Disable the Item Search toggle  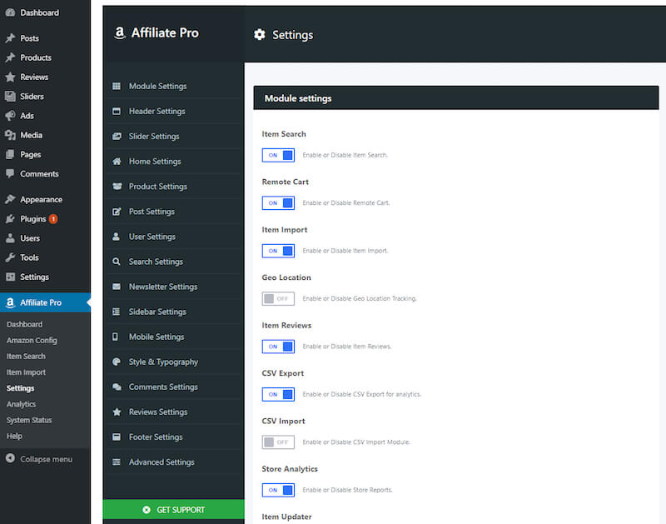tap(278, 155)
